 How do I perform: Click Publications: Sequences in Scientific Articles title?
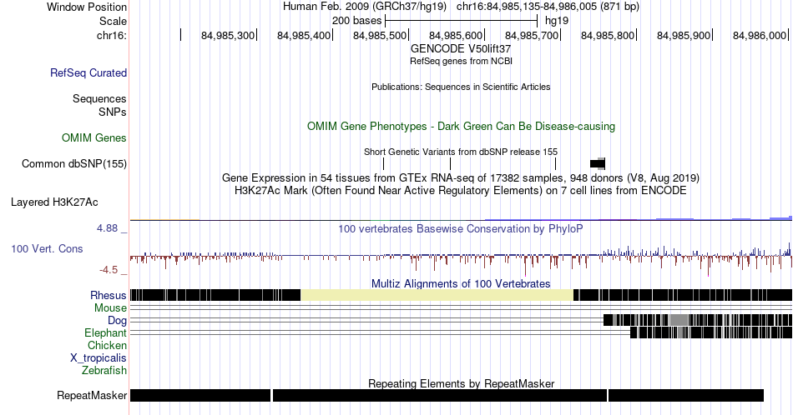461,87
